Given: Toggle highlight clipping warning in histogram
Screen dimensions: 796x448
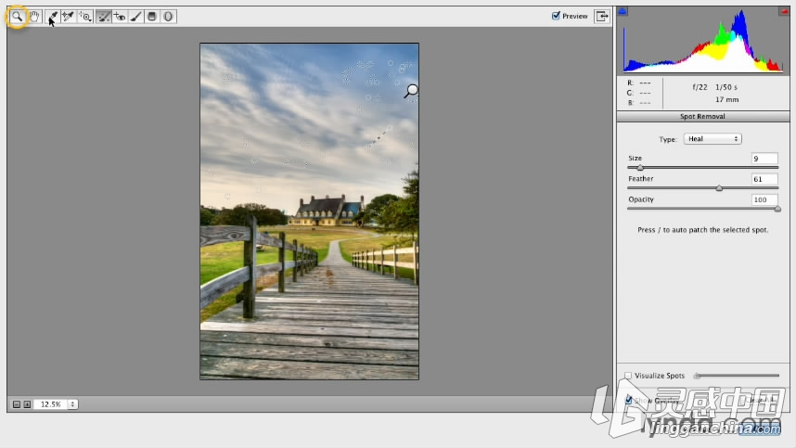Looking at the screenshot, I should 783,11.
